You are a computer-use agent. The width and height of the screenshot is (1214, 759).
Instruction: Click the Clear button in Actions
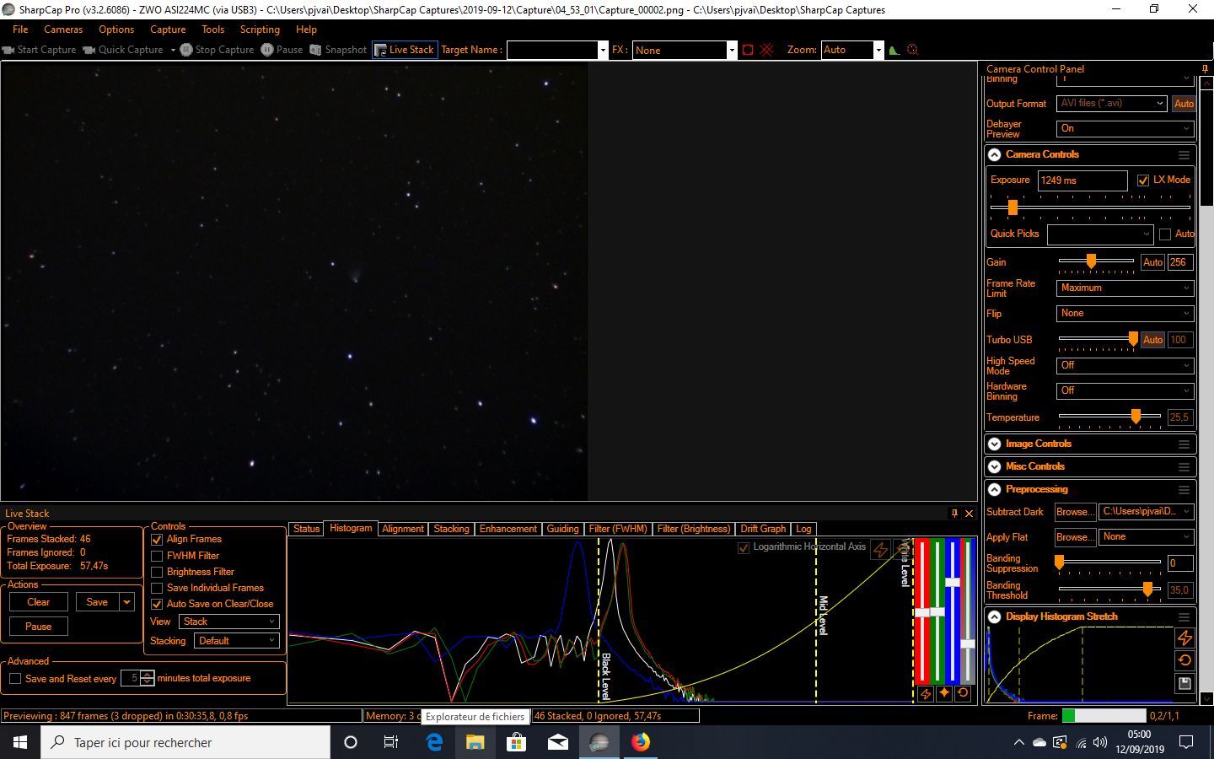[x=39, y=602]
